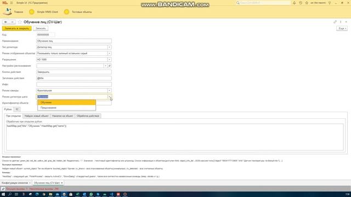Open the 1C main menu hamburger icon
The image size is (351, 197).
click(12, 3)
